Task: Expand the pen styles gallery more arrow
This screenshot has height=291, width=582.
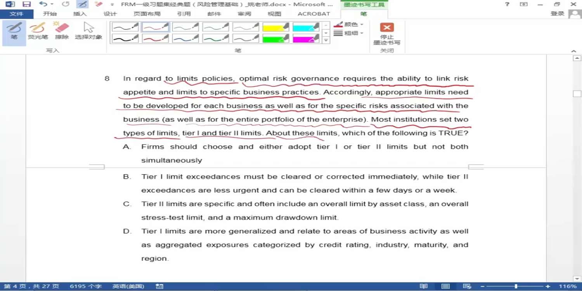Action: (326, 40)
